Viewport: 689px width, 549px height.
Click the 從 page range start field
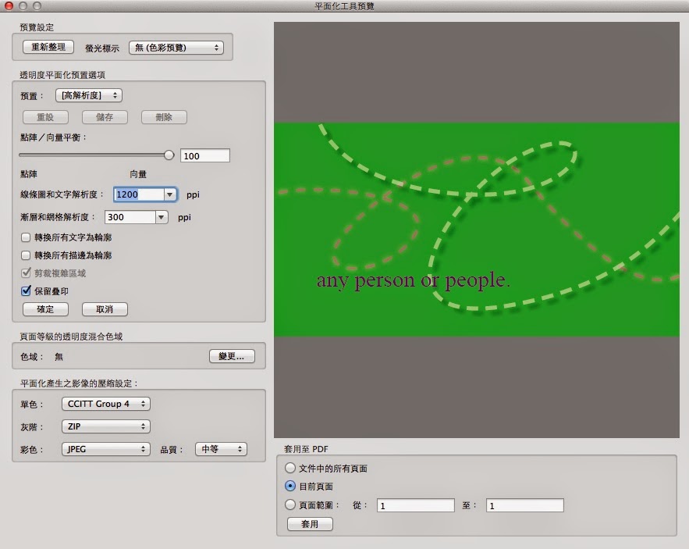416,505
